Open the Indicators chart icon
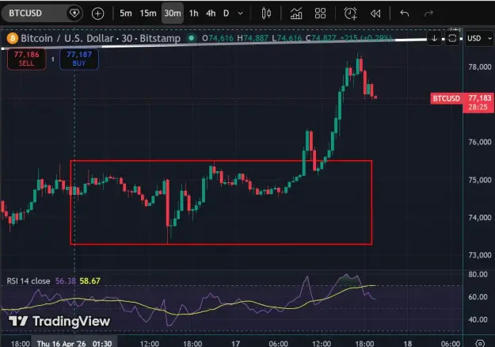This screenshot has width=495, height=347. pyautogui.click(x=296, y=13)
